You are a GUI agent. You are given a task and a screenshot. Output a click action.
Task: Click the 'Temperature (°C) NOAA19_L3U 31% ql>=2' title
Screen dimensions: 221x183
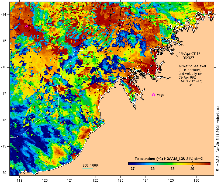[169, 159]
